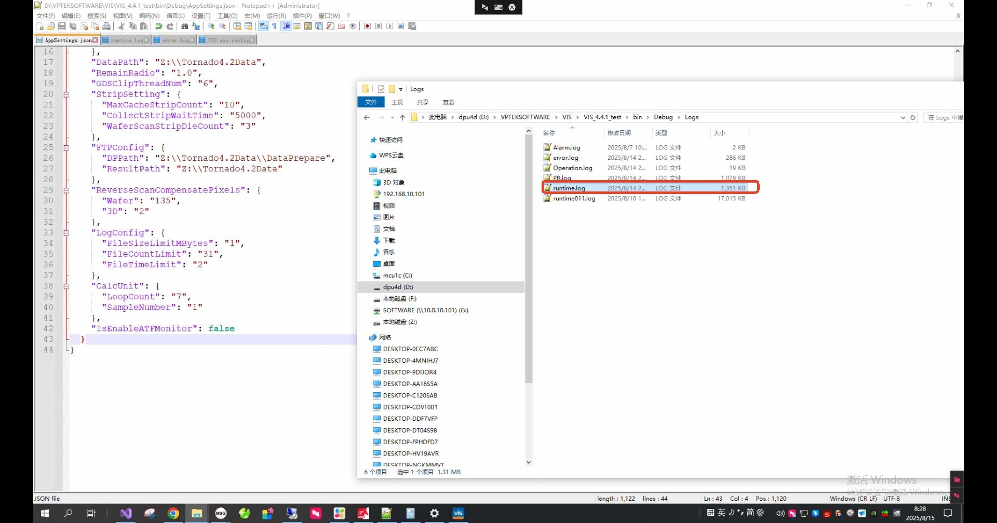Collapse the LogConfig code block
The width and height of the screenshot is (997, 523).
66,233
